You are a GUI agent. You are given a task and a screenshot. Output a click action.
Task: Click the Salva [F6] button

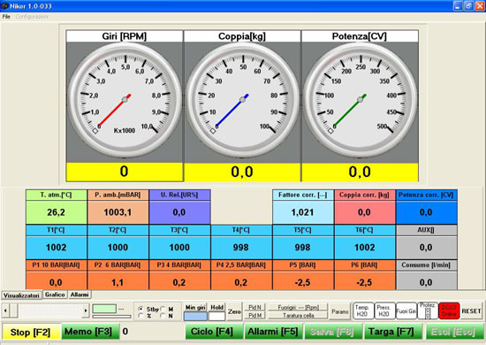[x=333, y=332]
